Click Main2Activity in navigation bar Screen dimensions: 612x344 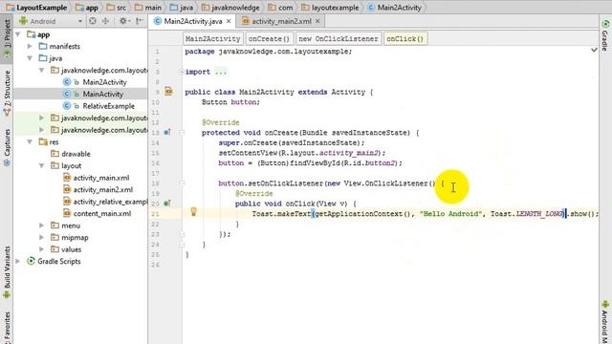[394, 8]
